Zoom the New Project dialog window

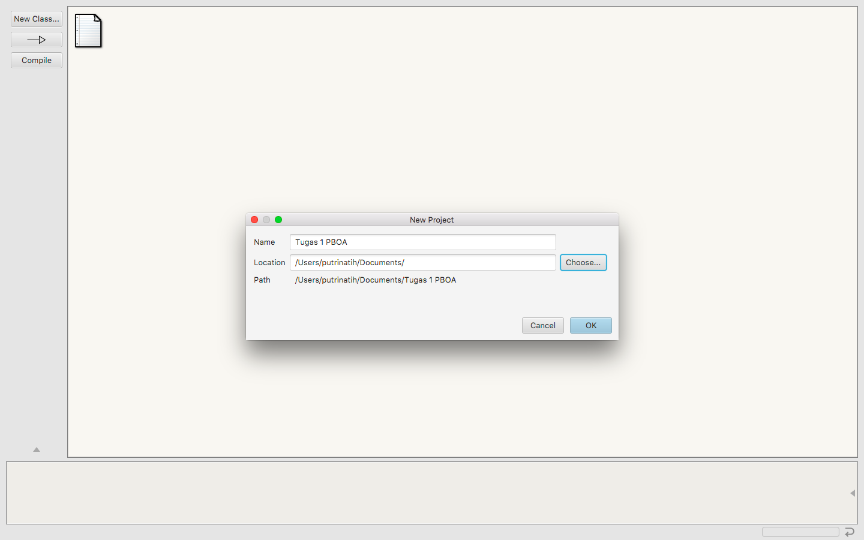click(x=278, y=220)
